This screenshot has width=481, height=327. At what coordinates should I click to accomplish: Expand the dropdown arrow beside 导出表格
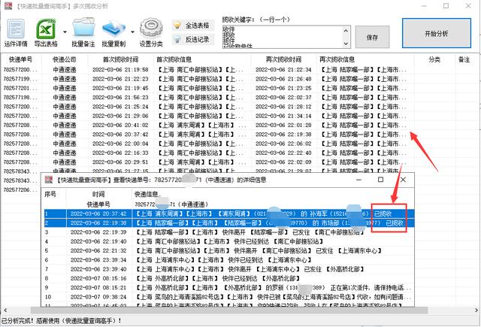(65, 32)
